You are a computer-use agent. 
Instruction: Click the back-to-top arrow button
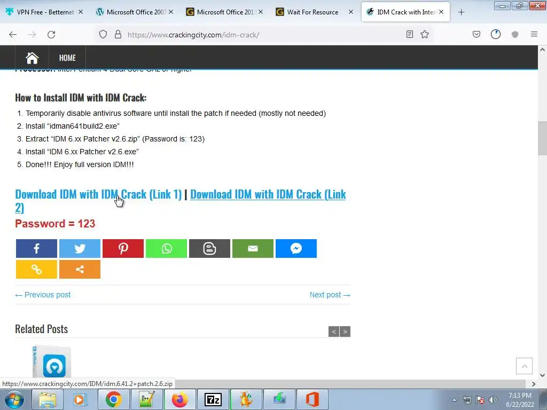[524, 366]
